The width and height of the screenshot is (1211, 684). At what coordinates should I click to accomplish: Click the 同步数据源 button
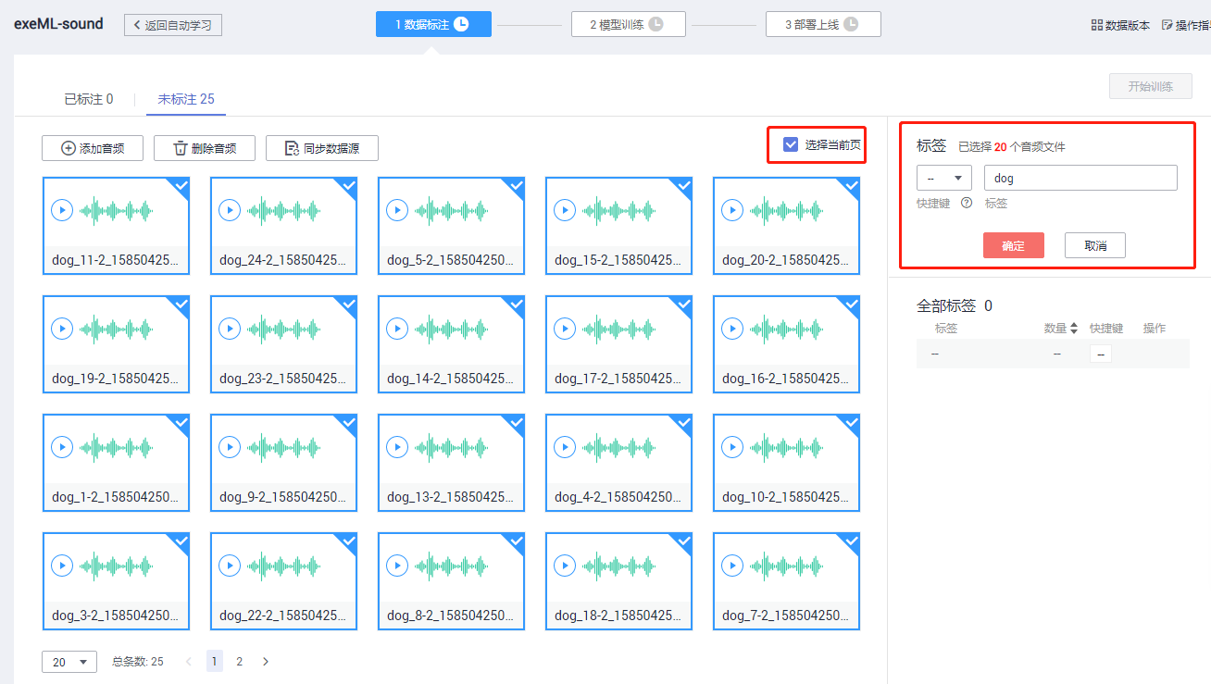pyautogui.click(x=322, y=148)
